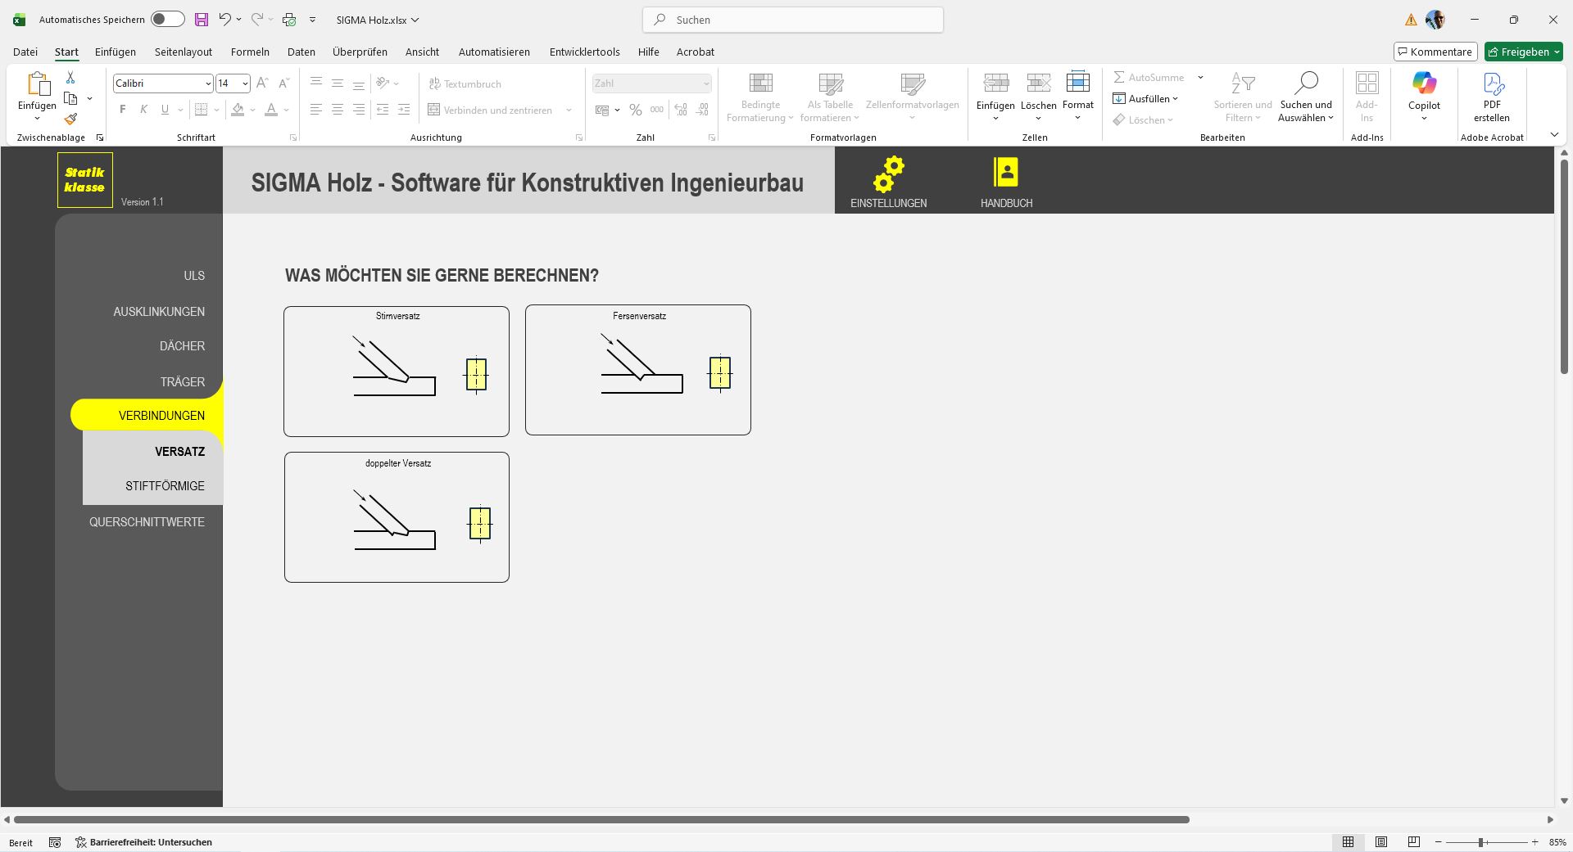Viewport: 1573px width, 852px height.
Task: Click the undo arrow icon
Action: 224,20
